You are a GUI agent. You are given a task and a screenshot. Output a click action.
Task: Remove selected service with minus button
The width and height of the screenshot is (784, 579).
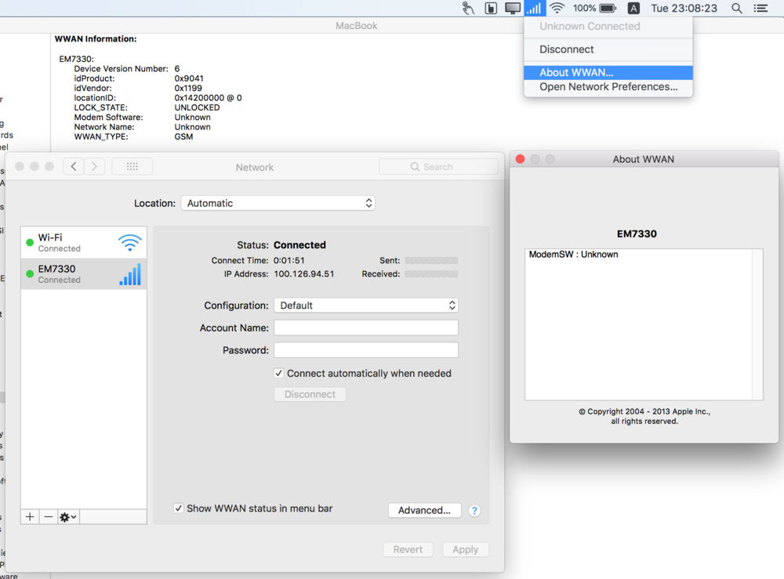tap(49, 517)
